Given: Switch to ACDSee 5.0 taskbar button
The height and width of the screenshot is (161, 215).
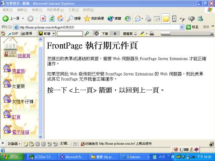Looking at the screenshot, I should click(42, 157).
